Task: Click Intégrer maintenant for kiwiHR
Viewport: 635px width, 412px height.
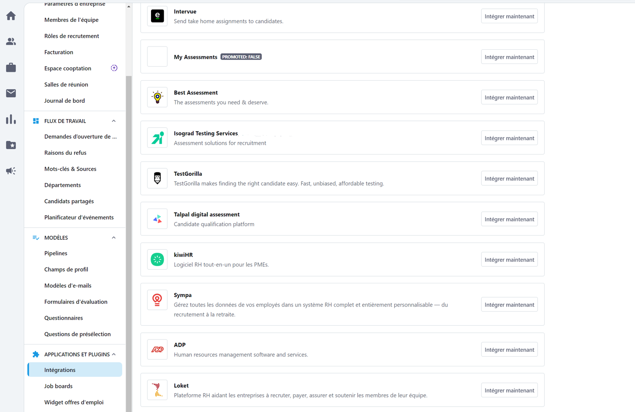Action: [x=509, y=260]
